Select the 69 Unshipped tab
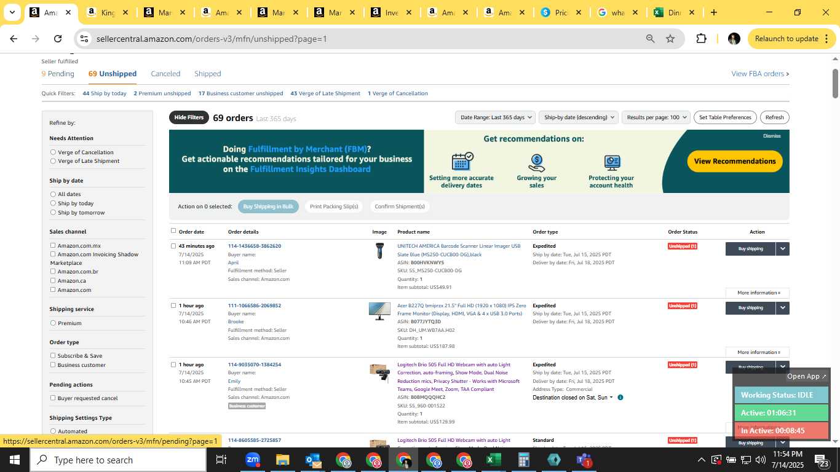Viewport: 840px width, 472px height. pos(113,74)
